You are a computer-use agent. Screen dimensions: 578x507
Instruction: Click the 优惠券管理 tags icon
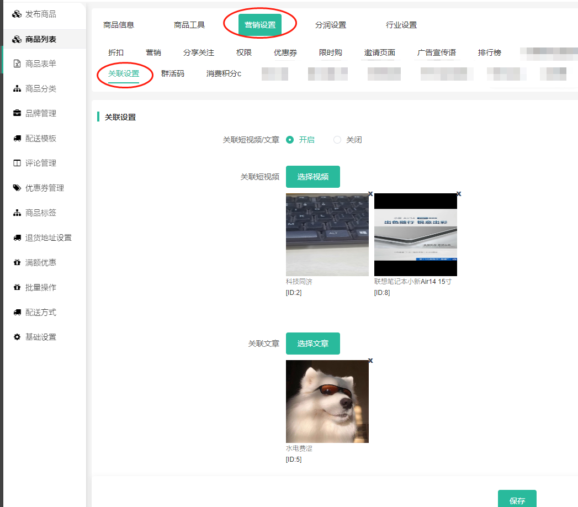point(17,188)
